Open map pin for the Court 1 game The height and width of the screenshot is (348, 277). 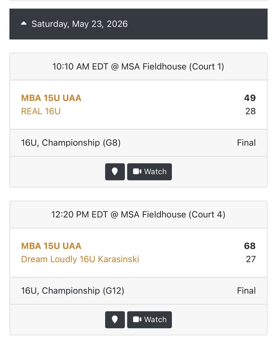pos(115,172)
